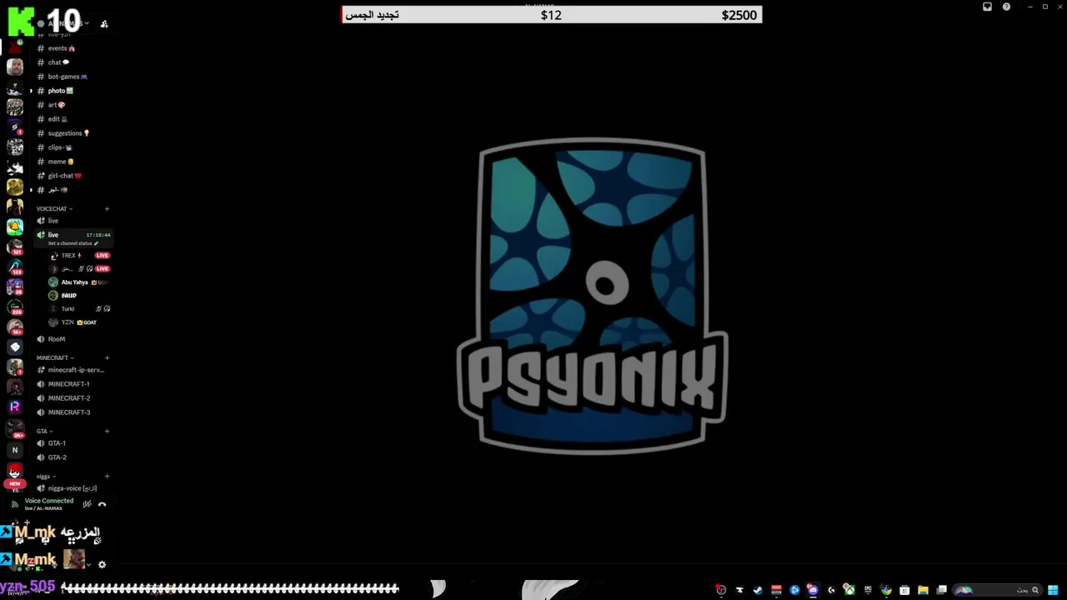Select user Abu Yahya in voice channel
The image size is (1067, 600).
79,282
